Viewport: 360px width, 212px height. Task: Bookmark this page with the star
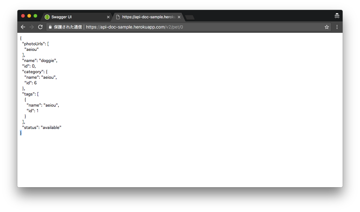327,27
